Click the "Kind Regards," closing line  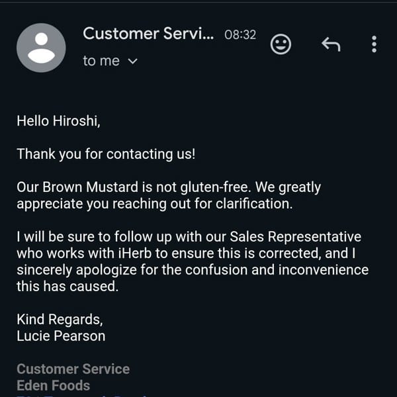[x=60, y=320]
